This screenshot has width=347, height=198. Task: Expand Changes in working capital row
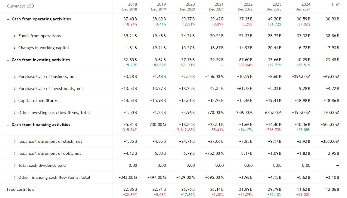(x=15, y=48)
